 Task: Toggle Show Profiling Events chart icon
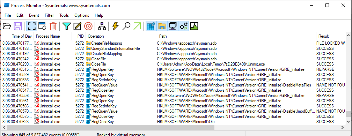194,27
